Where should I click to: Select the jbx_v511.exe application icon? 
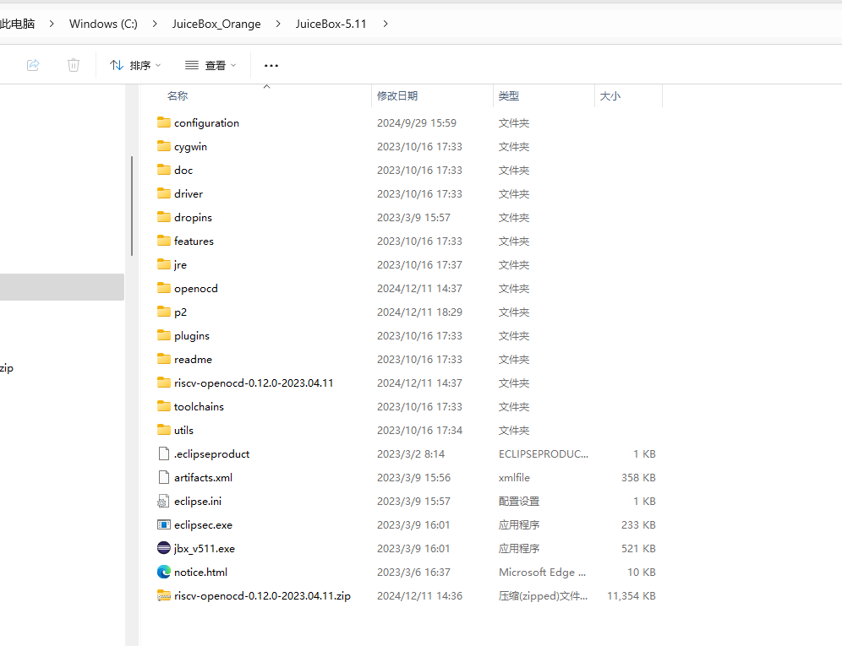(x=164, y=548)
